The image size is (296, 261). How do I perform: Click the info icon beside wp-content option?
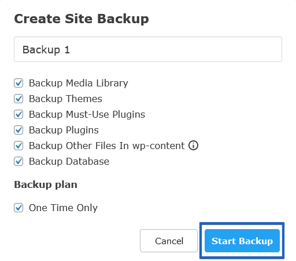click(193, 146)
